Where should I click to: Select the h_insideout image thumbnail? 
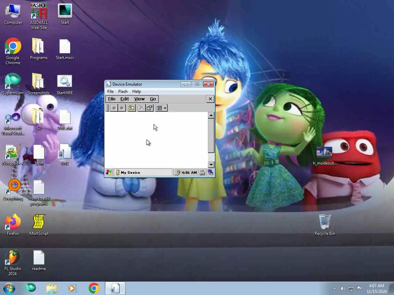coord(325,156)
